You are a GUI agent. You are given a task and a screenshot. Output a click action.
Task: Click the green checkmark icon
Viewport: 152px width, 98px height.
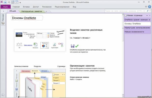click(x=77, y=46)
